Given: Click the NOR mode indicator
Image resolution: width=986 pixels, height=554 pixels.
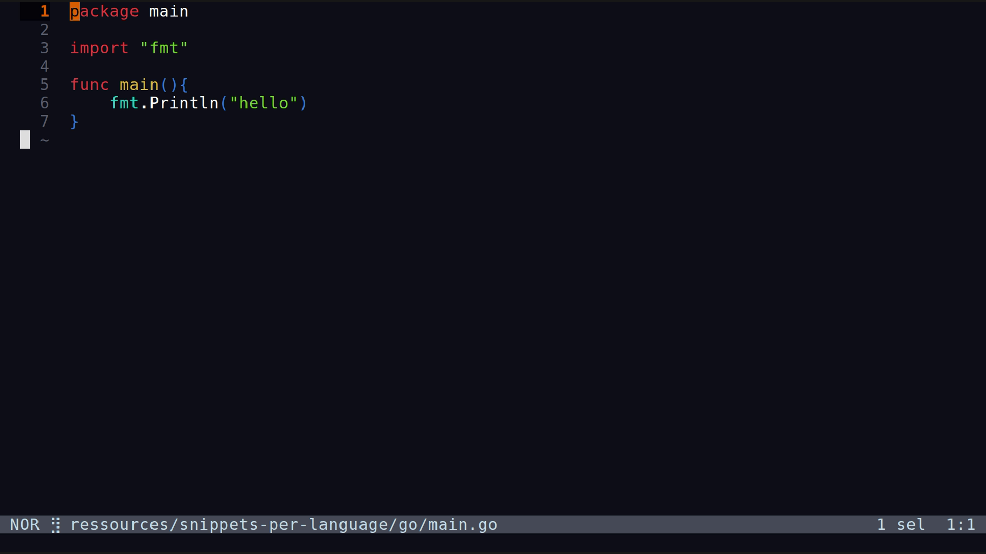Looking at the screenshot, I should click(25, 525).
